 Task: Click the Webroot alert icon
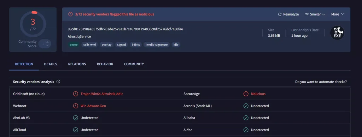click(76, 106)
